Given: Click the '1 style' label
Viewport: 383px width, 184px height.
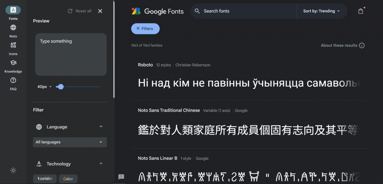Looking at the screenshot, I should [186, 158].
